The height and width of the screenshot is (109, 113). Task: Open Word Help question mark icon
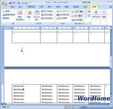[x=111, y=7]
